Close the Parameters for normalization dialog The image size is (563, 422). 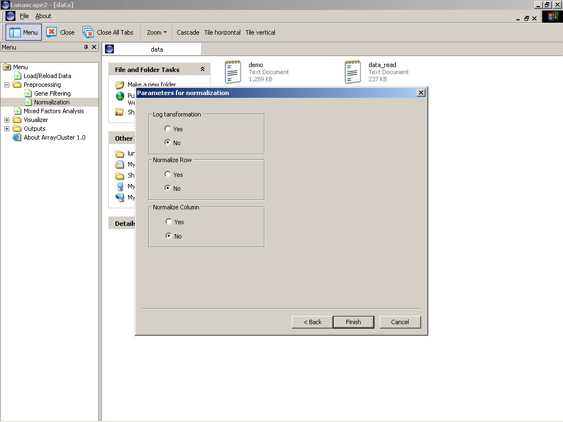(x=421, y=92)
